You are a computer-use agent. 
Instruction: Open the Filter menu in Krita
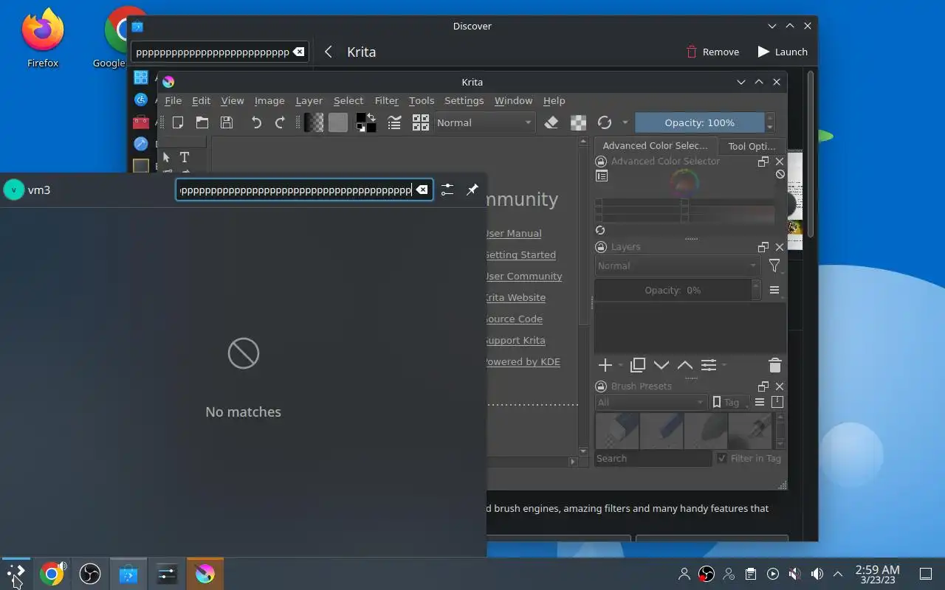tap(386, 100)
